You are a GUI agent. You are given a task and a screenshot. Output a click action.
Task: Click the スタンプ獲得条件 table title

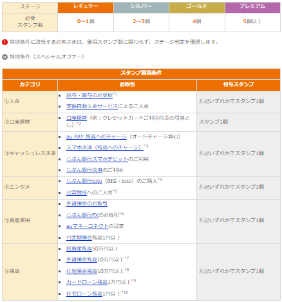141,74
